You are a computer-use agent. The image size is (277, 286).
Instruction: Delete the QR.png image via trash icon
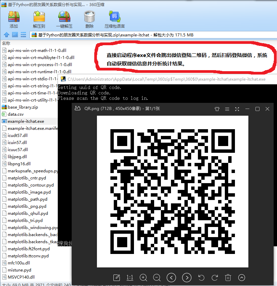click(x=228, y=278)
